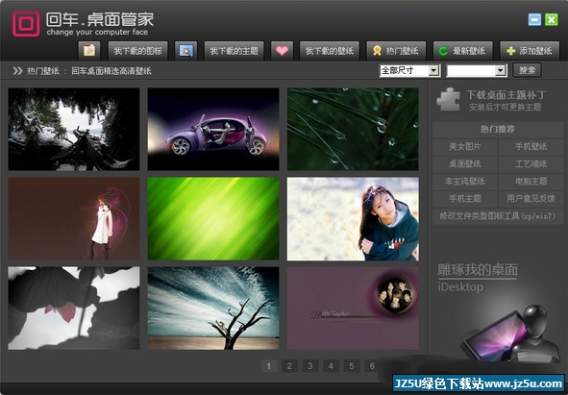Select the girl in white coat wallpaper

pyautogui.click(x=74, y=218)
